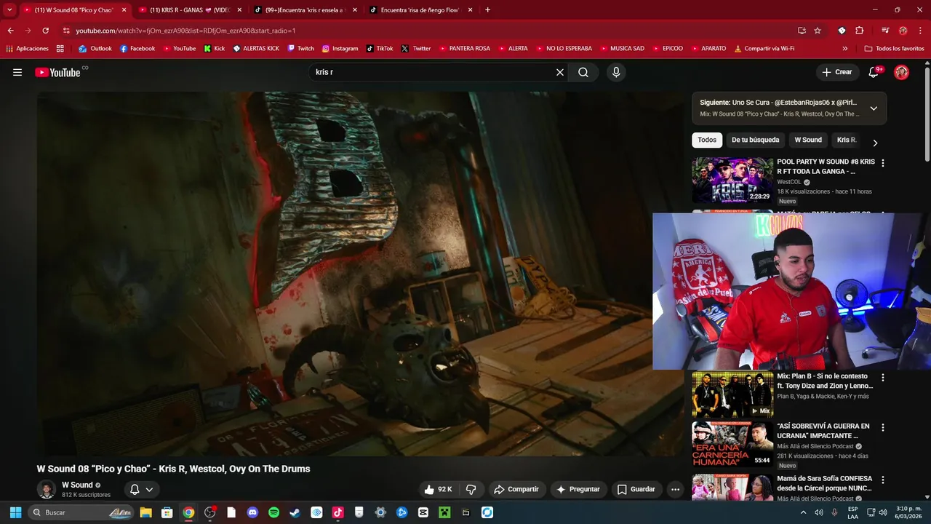Open options for POOL PARTY W SOUND video
Screen dimensions: 931x524
(x=883, y=163)
